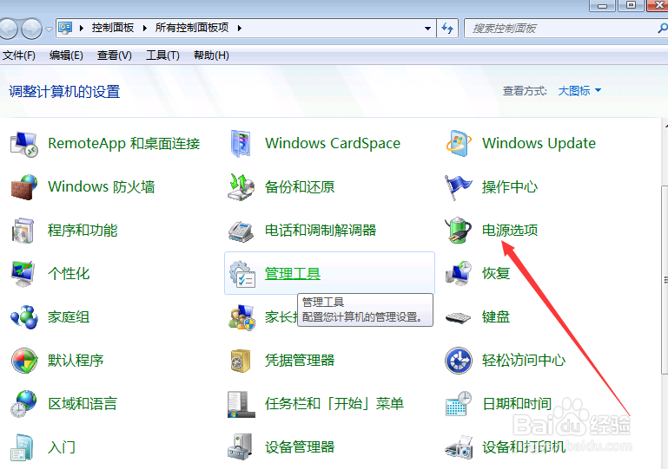Click the 个性化 monitor icon

click(x=23, y=274)
